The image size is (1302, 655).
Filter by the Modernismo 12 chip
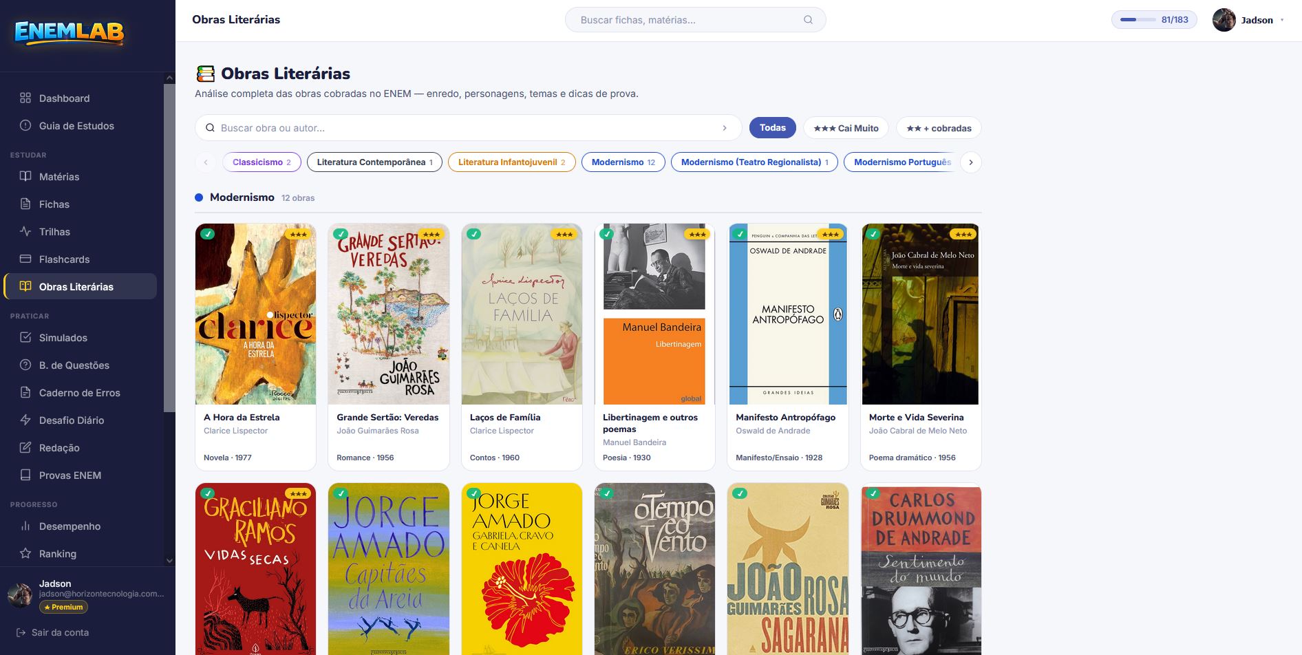click(x=623, y=162)
